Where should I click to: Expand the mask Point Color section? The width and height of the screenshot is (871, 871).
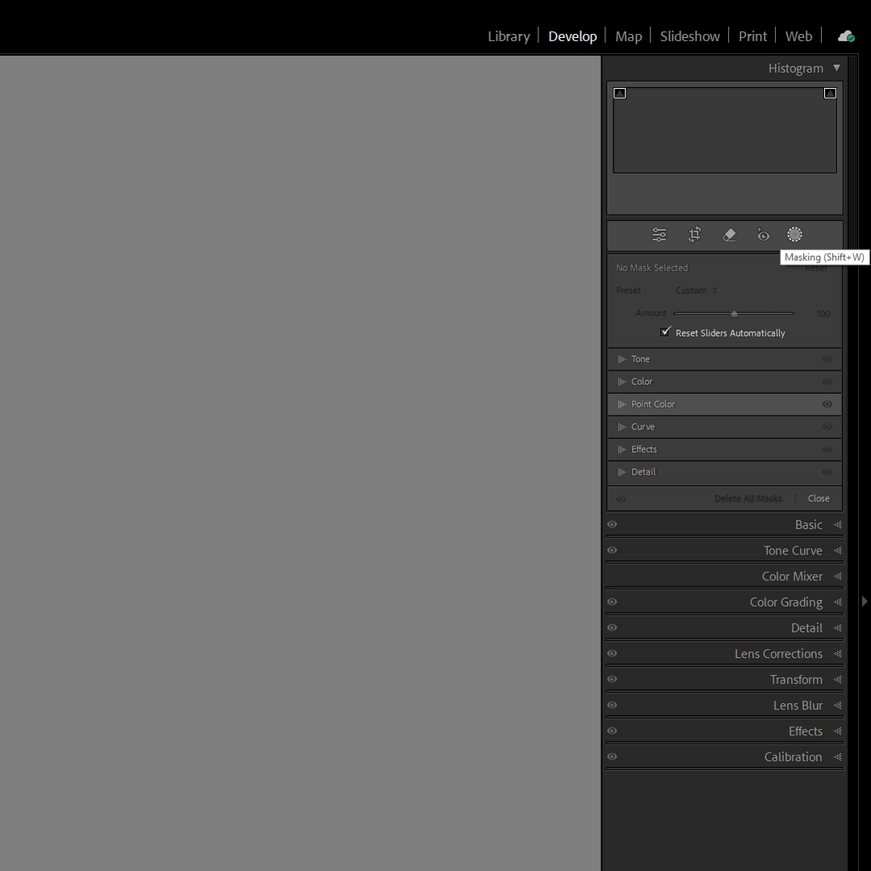pyautogui.click(x=622, y=404)
